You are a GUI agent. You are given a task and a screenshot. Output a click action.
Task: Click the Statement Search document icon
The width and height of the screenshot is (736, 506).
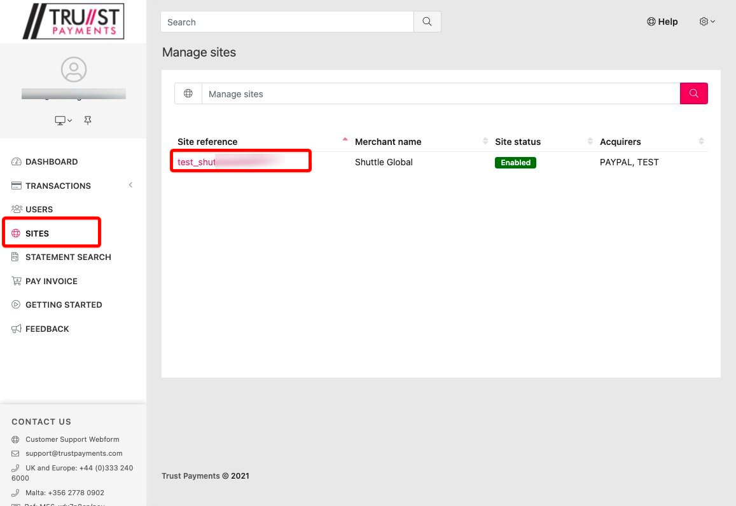coord(15,257)
